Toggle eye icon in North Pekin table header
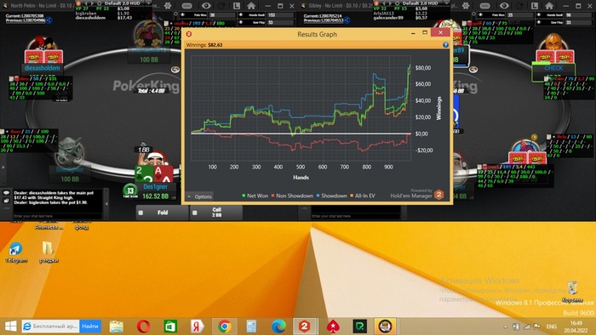Screen dimensions: 596x335 tap(206, 6)
